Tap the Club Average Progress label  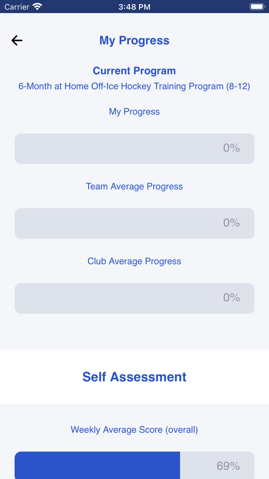coord(134,261)
